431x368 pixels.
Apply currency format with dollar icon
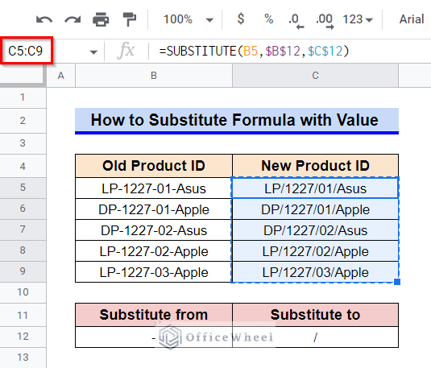pos(241,19)
